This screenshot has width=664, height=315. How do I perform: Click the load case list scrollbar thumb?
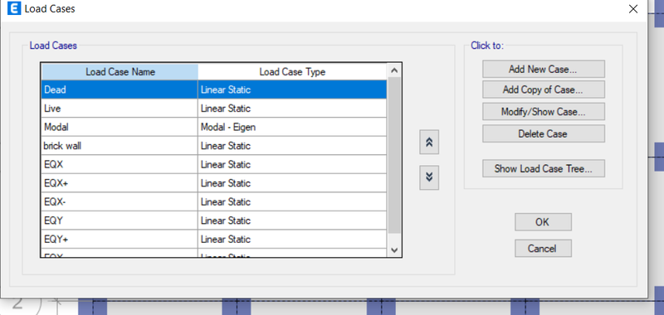point(394,156)
